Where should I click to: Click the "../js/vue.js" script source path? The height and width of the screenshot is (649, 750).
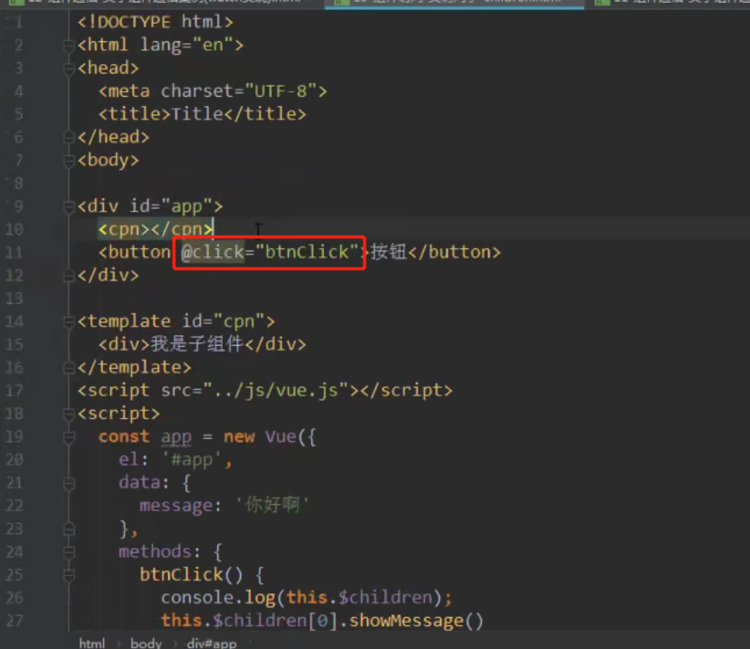276,390
